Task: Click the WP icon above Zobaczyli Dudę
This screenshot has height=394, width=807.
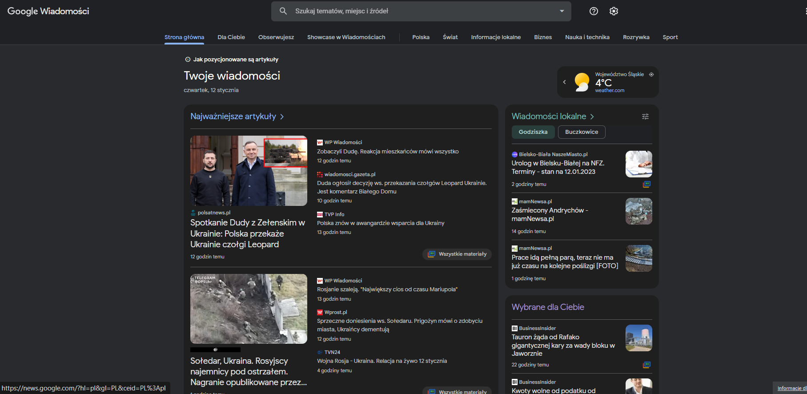Action: tap(320, 142)
